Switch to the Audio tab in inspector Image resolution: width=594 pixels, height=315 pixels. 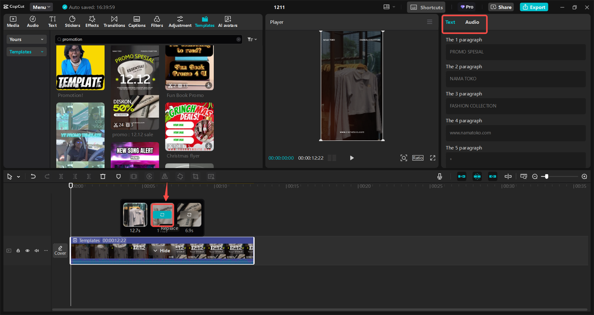472,22
